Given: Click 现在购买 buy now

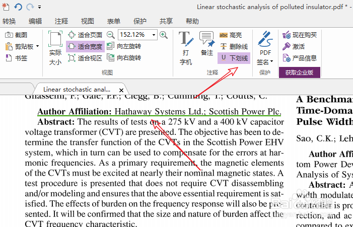Looking at the screenshot, I should point(300,35).
